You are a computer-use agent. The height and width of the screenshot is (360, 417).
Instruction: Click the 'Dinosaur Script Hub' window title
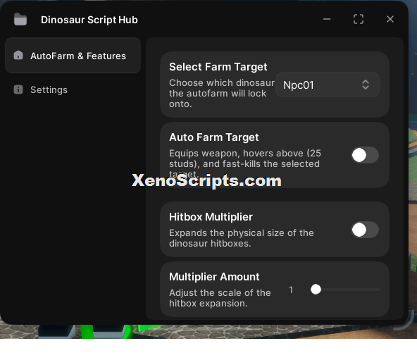[89, 20]
